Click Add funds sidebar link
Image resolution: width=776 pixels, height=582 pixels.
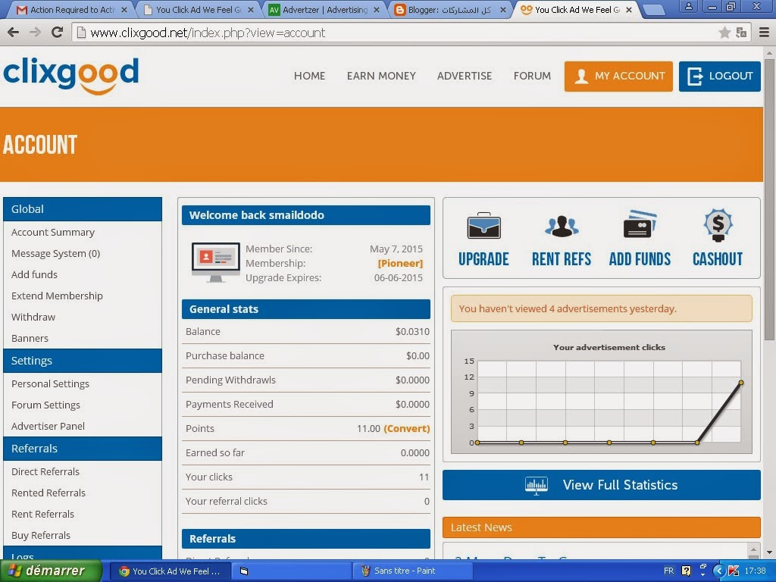tap(34, 274)
